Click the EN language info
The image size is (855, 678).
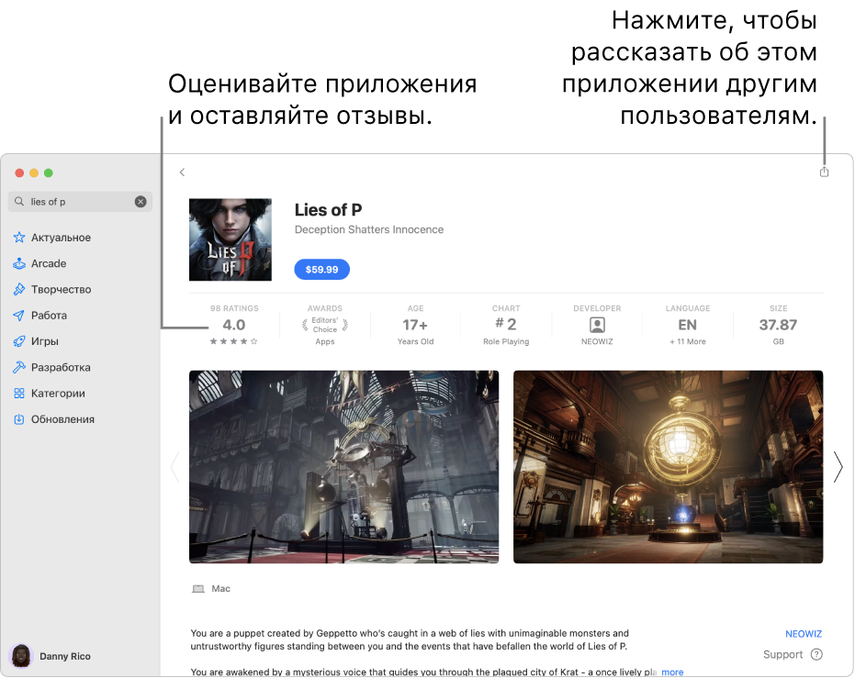[x=688, y=325]
